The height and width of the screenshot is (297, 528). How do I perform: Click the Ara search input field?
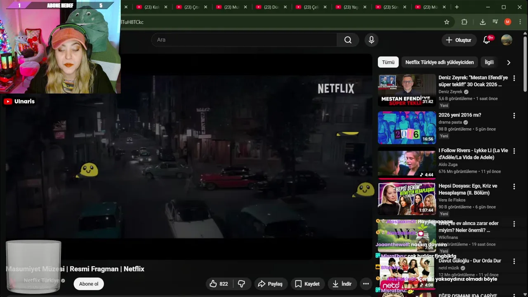(244, 40)
